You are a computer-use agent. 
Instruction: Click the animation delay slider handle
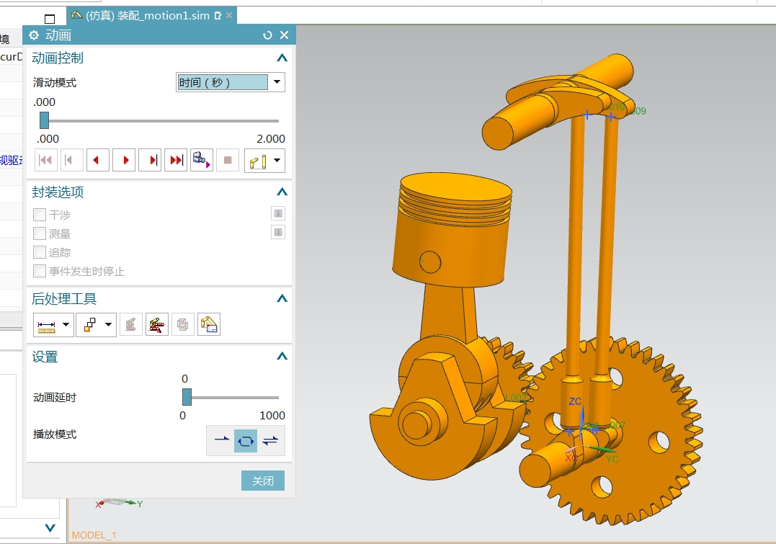point(187,397)
